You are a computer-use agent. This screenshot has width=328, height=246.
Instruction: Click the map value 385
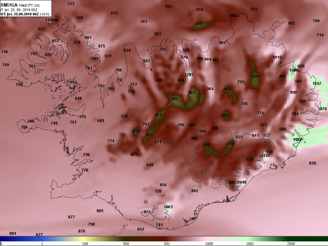tap(174, 99)
